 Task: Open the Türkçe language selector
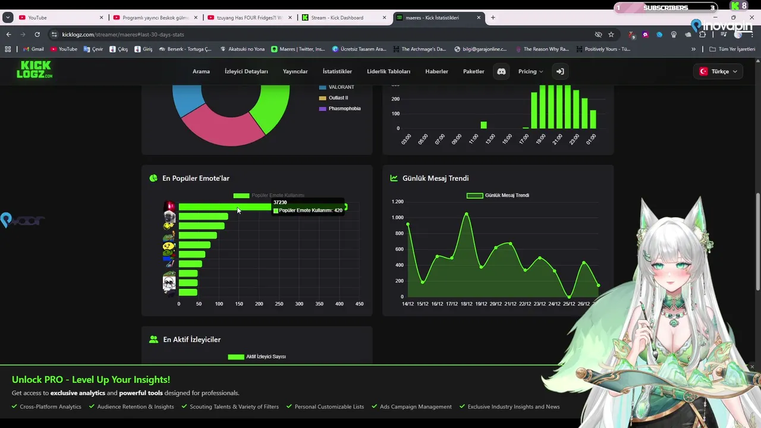[718, 71]
